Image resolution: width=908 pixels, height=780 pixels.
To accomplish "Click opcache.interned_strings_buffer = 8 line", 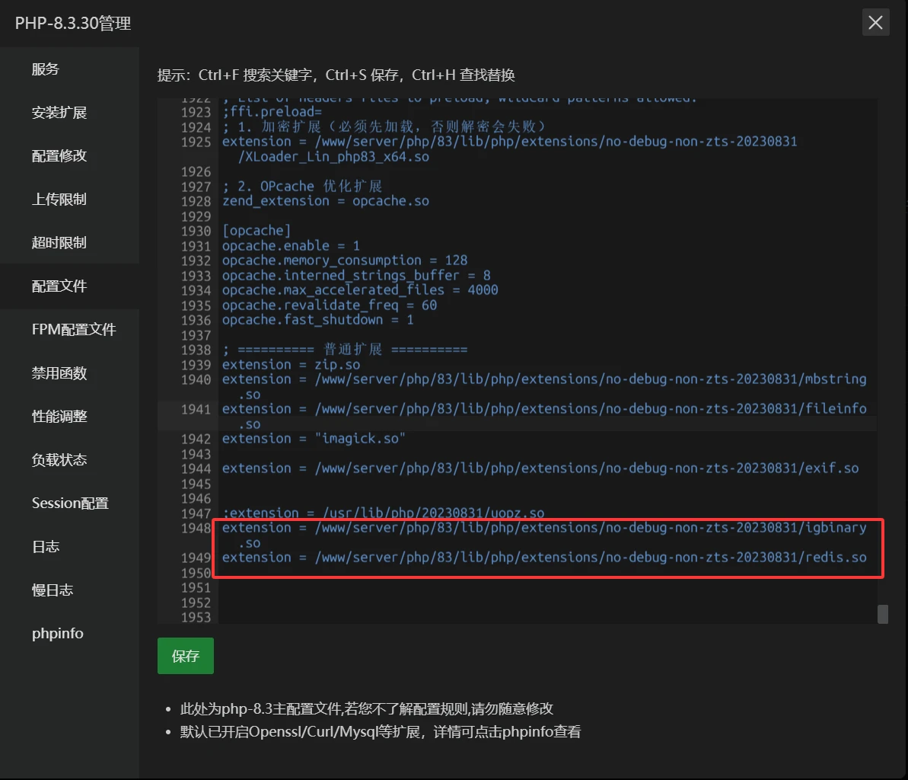I will click(356, 275).
